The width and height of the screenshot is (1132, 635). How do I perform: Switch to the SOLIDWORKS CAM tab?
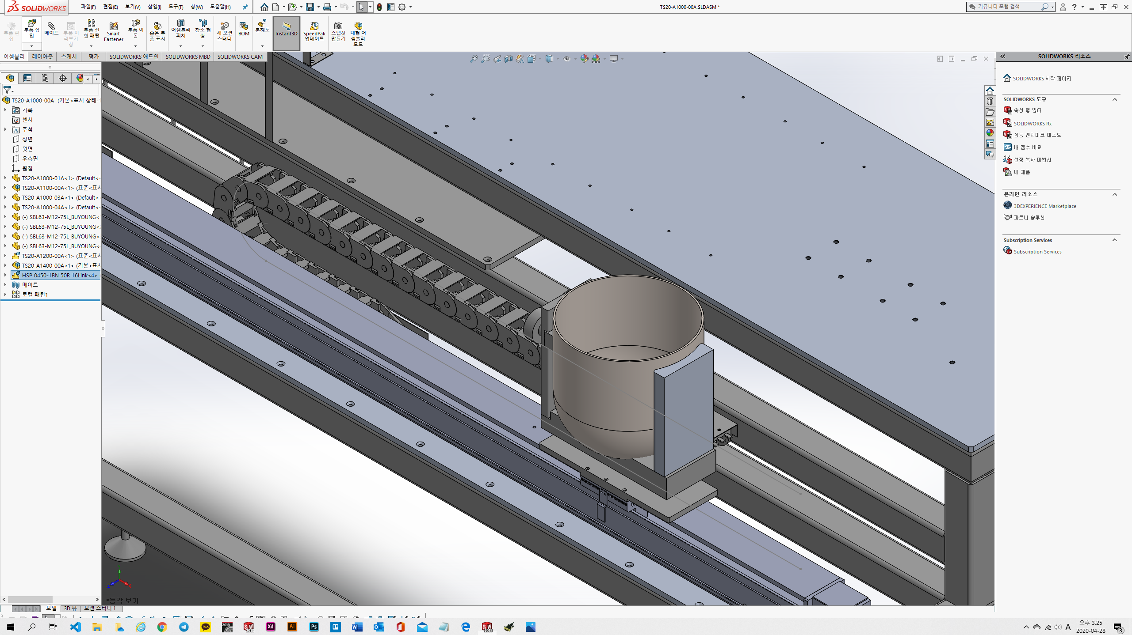point(240,57)
